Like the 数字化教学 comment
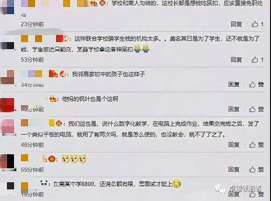Viewport: 271px width, 201px height. [x=257, y=144]
